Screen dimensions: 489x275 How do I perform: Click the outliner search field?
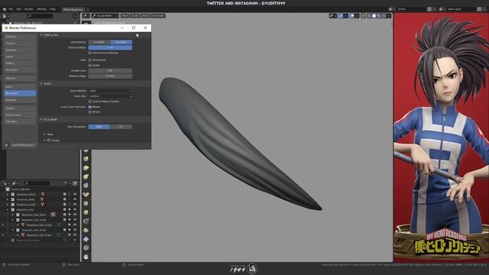(x=37, y=183)
